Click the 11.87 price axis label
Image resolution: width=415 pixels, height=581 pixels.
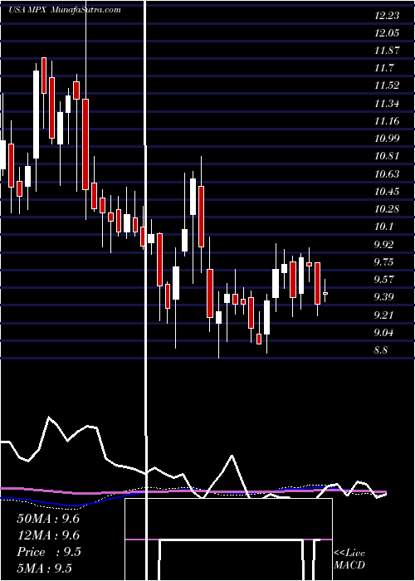387,51
